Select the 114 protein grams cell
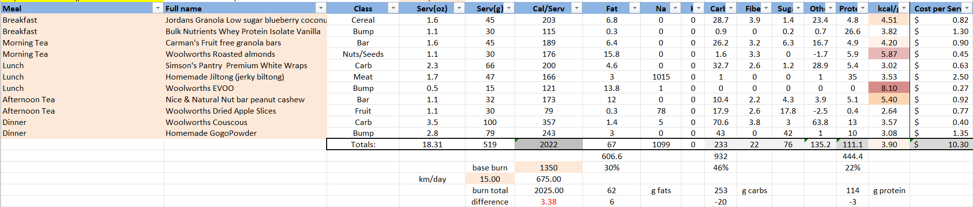Screen dimensions: 973x207 [x=853, y=190]
